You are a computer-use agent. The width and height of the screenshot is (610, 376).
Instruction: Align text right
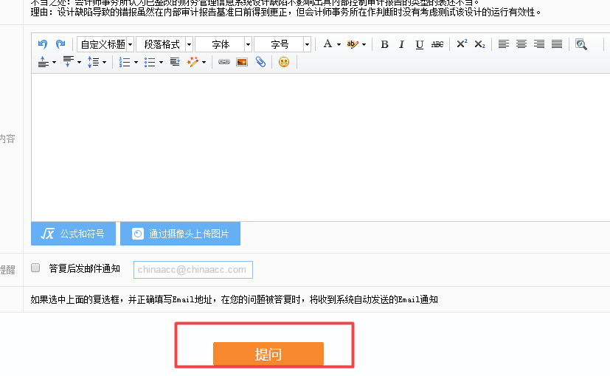539,44
